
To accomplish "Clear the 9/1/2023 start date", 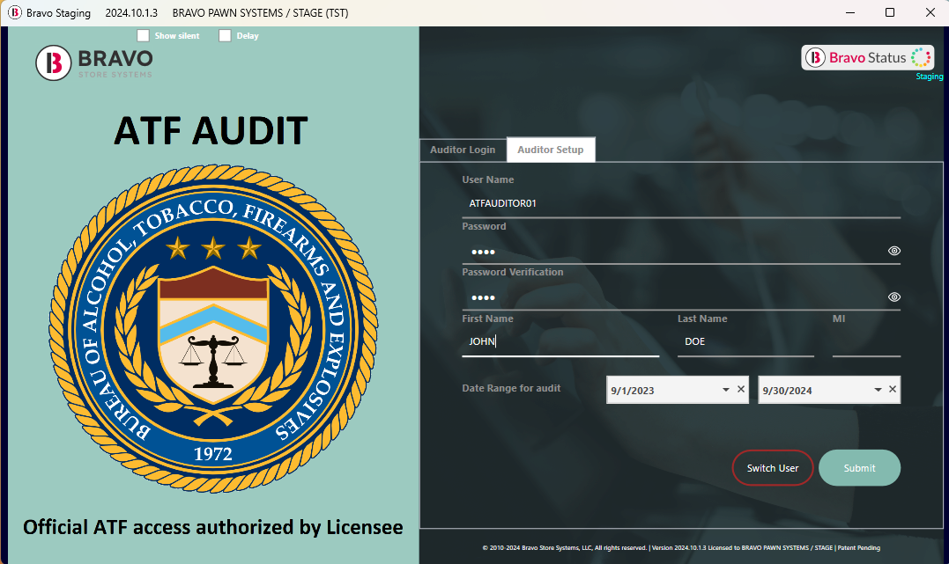I will tap(741, 389).
